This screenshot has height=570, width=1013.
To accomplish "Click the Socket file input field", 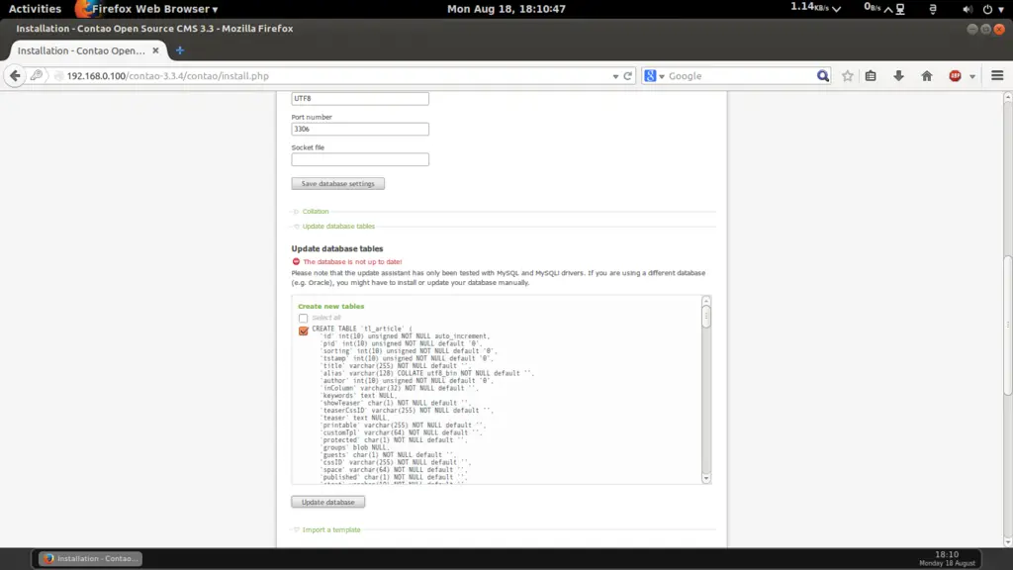I will coord(360,159).
